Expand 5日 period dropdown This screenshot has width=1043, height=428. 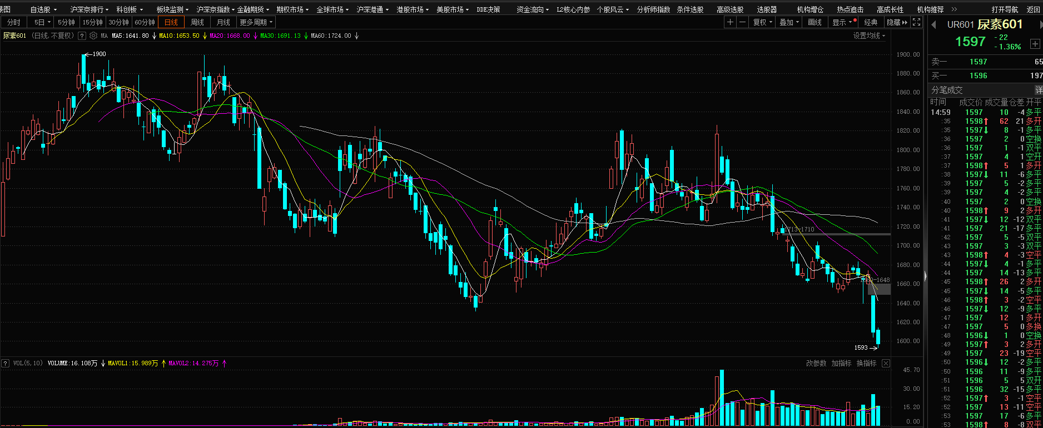[x=42, y=22]
